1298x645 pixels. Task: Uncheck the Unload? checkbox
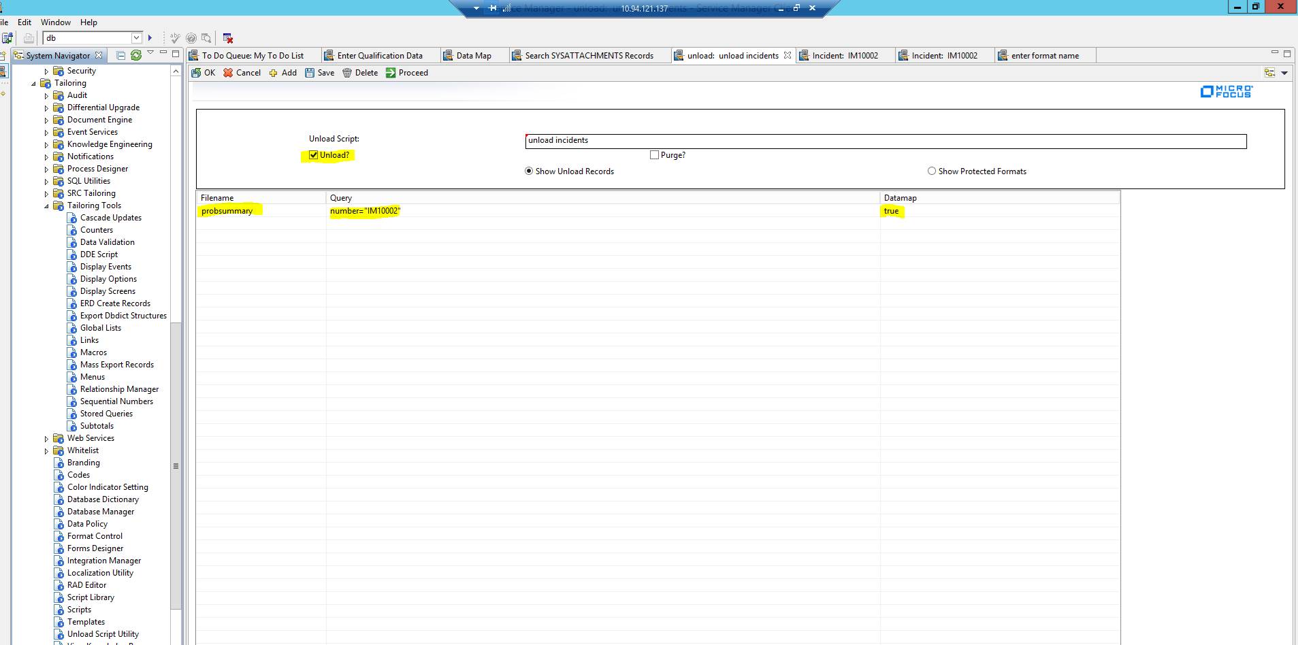(x=312, y=155)
